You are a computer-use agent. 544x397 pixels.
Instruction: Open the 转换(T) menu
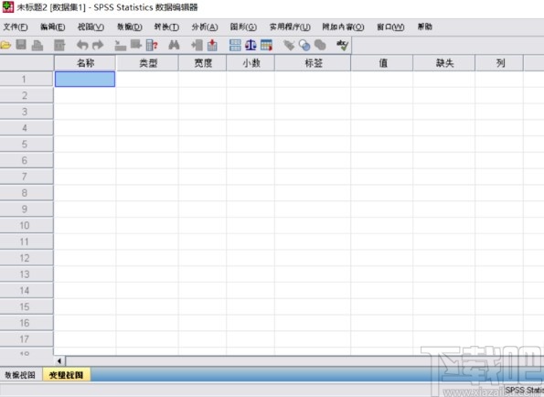[166, 27]
